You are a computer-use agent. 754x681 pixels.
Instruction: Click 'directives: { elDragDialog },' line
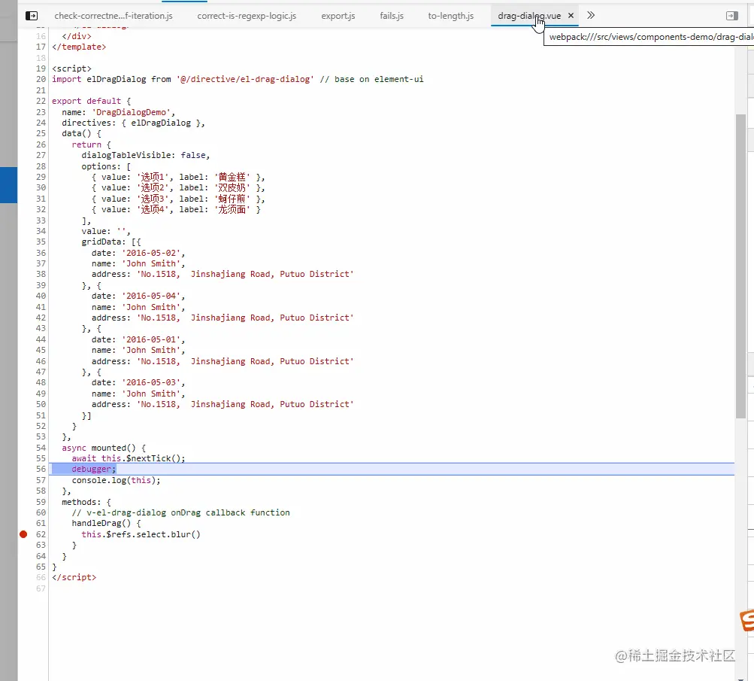[133, 123]
